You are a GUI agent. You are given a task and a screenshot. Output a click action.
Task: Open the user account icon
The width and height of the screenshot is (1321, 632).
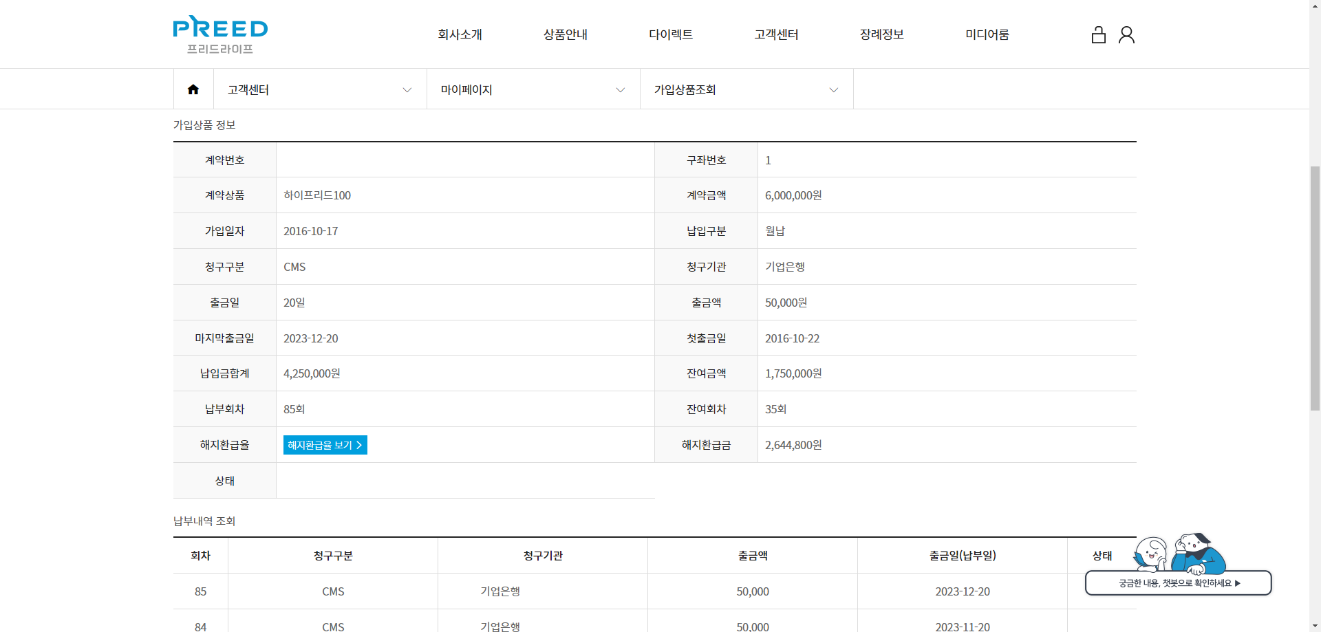coord(1126,34)
